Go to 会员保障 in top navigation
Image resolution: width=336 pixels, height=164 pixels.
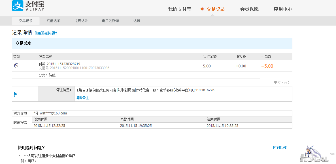249,9
